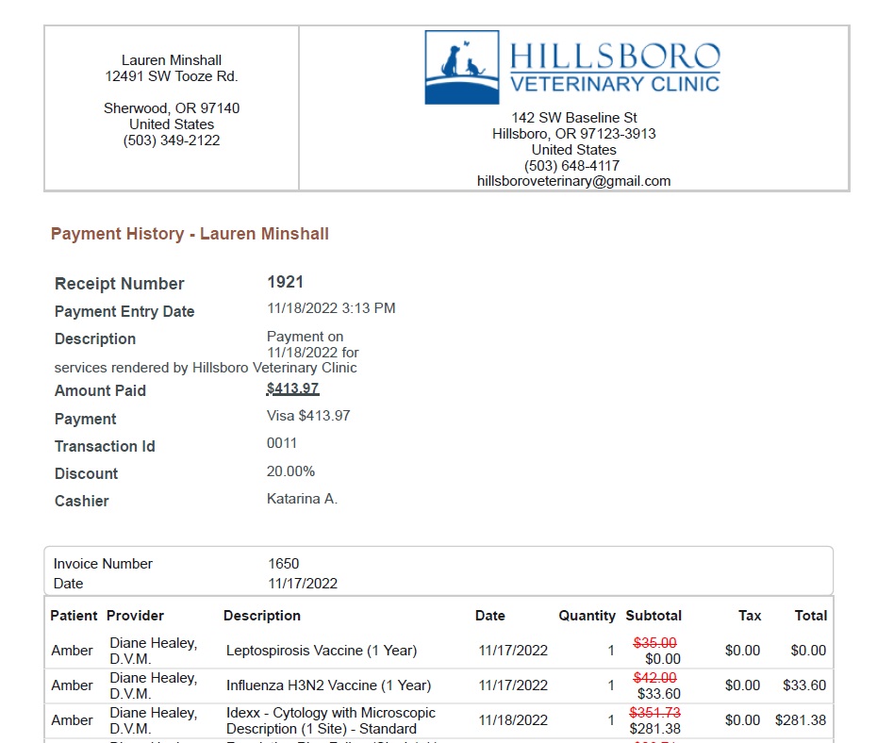877x743 pixels.
Task: Click the Discount label
Action: 86,473
